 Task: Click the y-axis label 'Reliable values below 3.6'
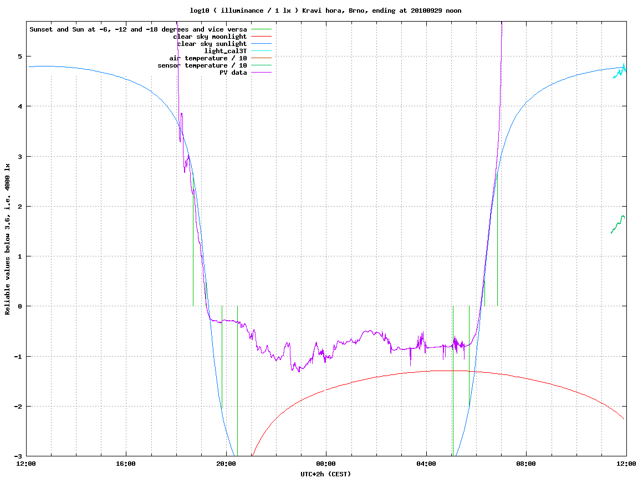tap(7, 239)
